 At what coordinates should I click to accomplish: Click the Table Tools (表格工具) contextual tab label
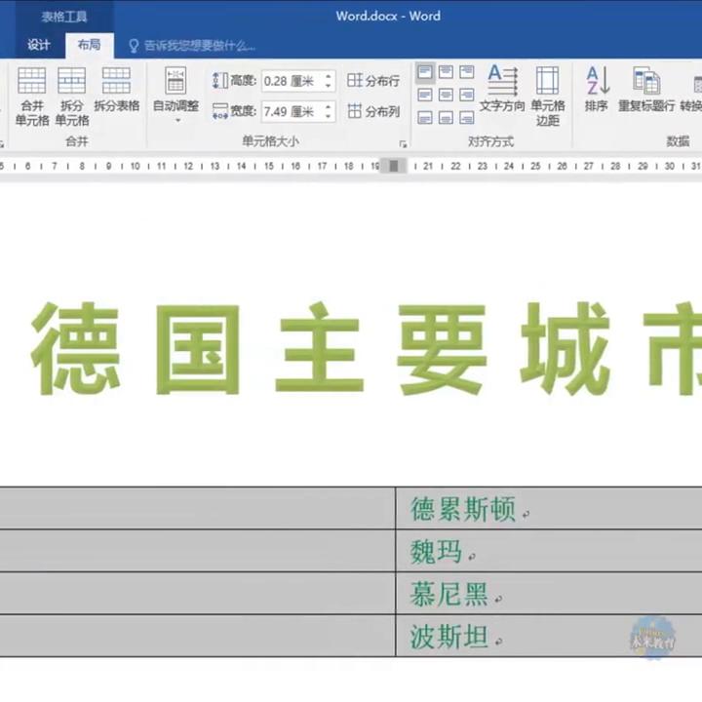pos(64,17)
